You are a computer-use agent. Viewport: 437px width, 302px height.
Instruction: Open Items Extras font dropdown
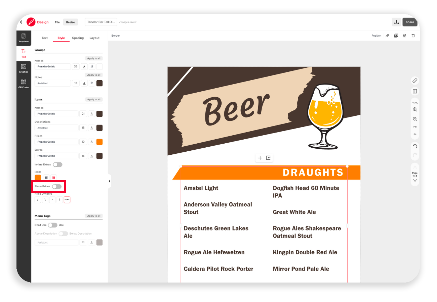click(x=56, y=156)
